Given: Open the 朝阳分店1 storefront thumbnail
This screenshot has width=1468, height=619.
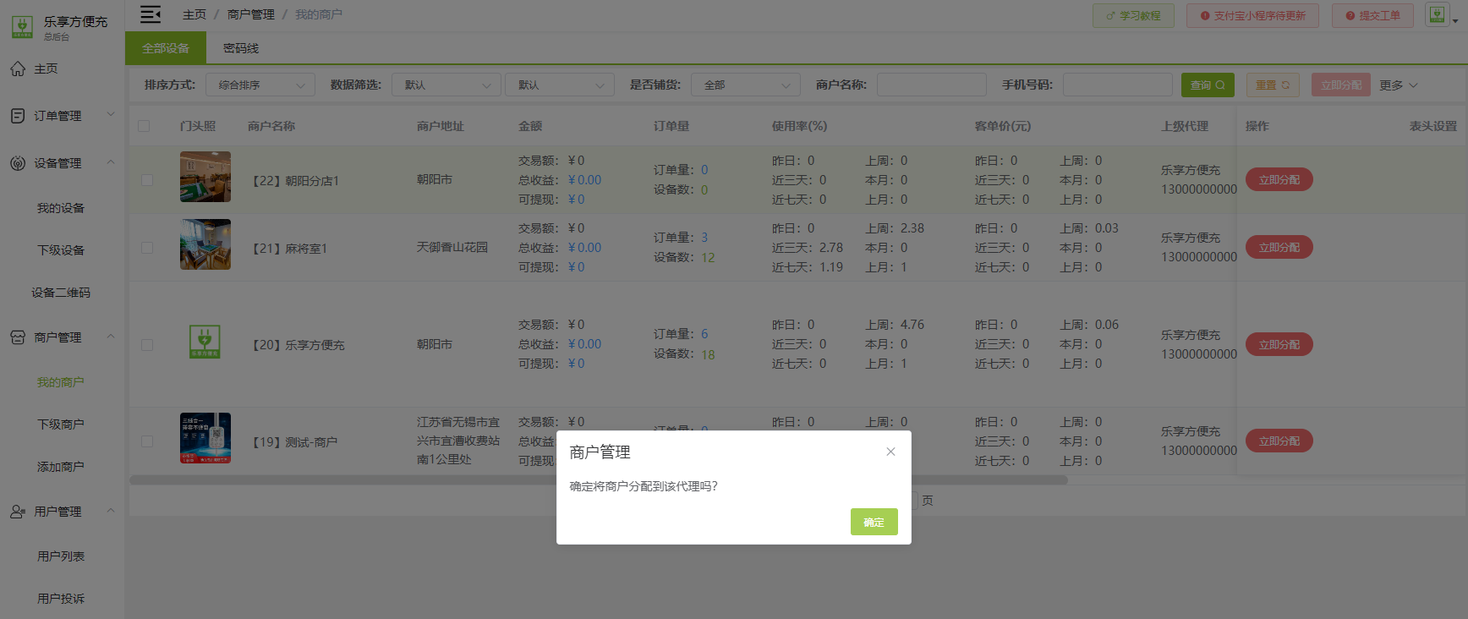Looking at the screenshot, I should point(205,177).
